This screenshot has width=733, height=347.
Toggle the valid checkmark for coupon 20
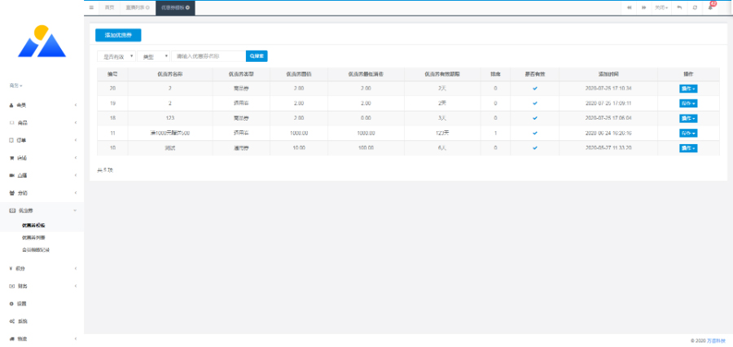coord(535,88)
